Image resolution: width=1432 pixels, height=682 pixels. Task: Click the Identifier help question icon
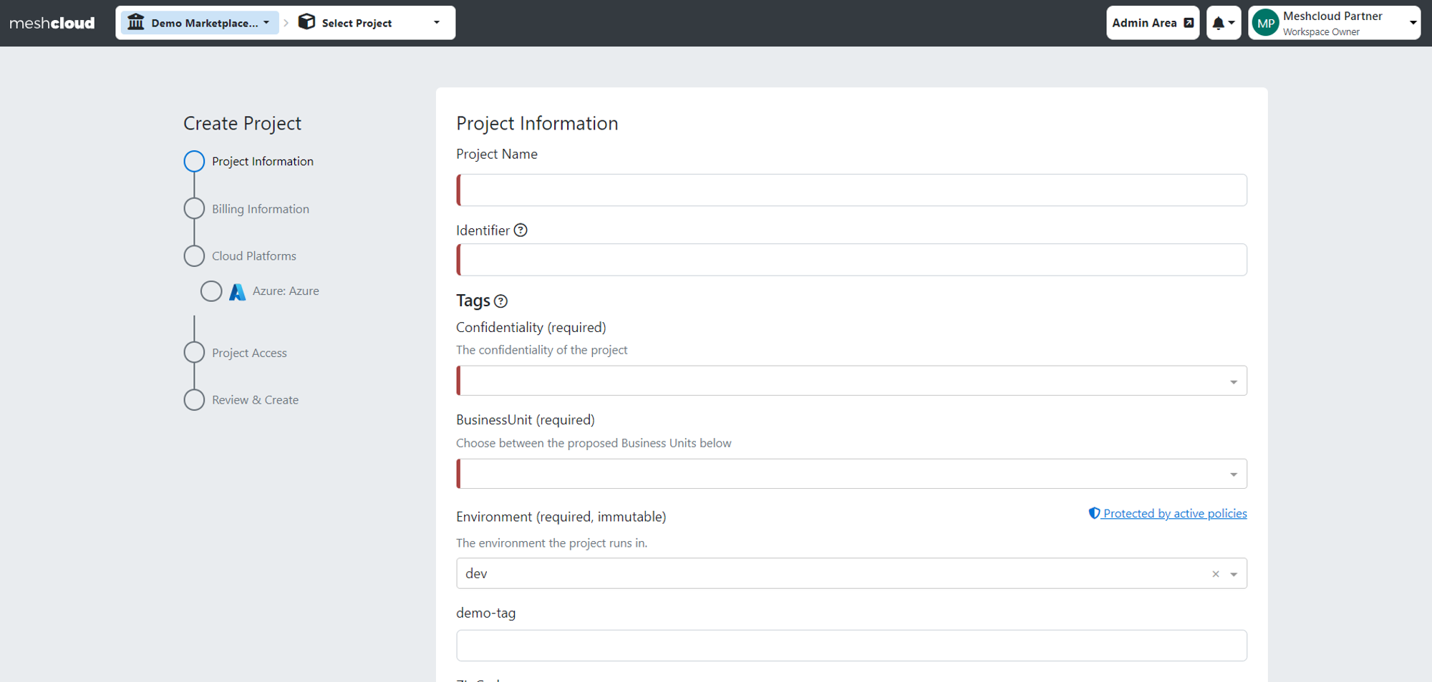pos(521,230)
